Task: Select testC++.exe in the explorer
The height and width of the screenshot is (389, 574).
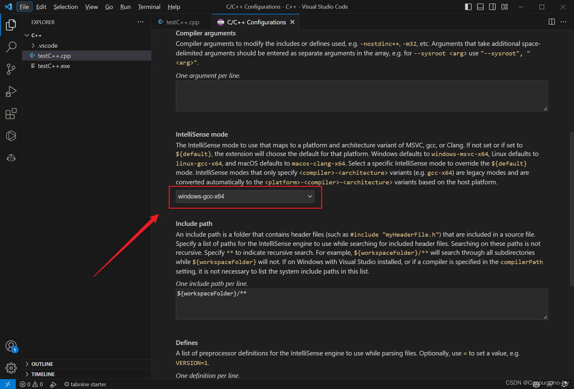Action: point(87,66)
